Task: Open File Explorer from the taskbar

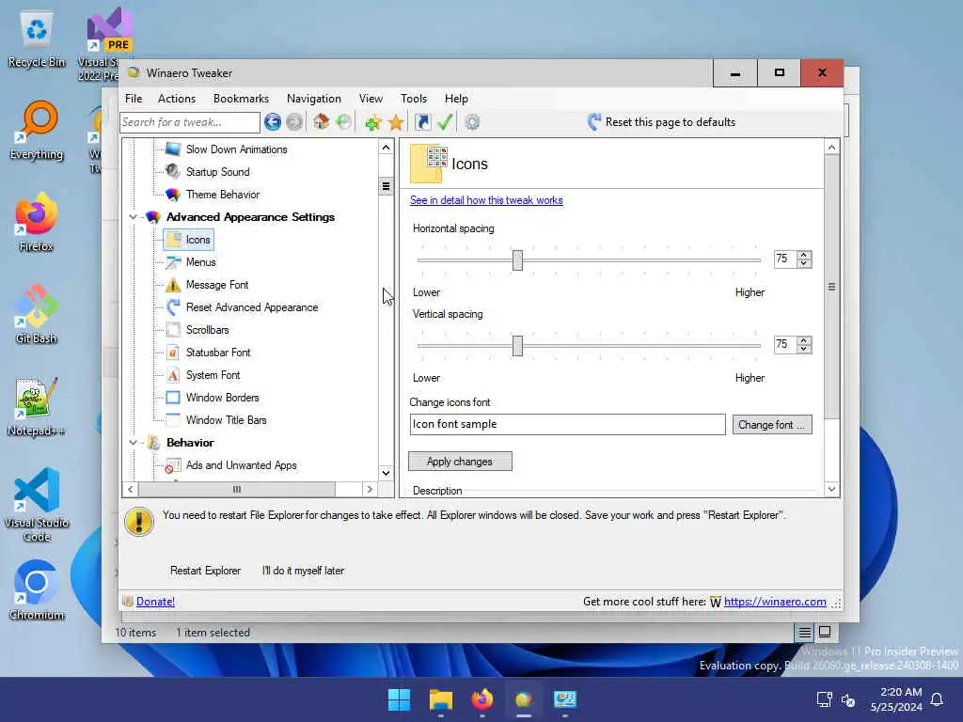Action: pyautogui.click(x=440, y=699)
